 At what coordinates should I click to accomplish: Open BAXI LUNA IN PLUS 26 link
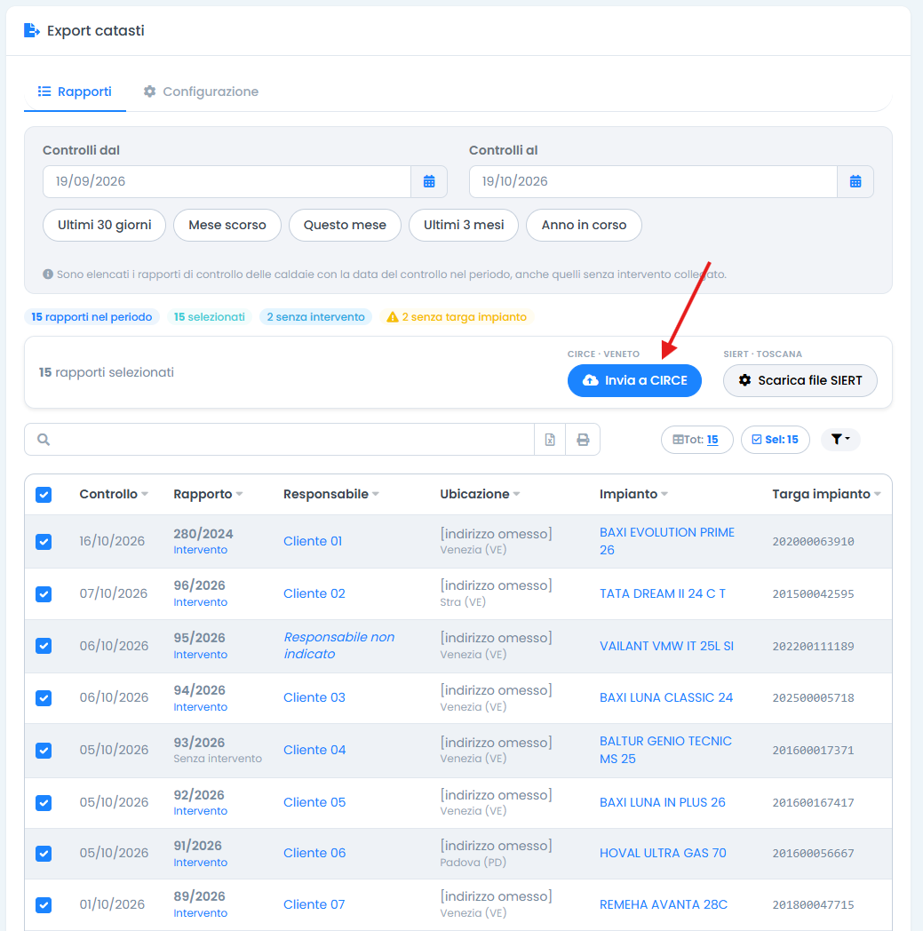click(662, 803)
